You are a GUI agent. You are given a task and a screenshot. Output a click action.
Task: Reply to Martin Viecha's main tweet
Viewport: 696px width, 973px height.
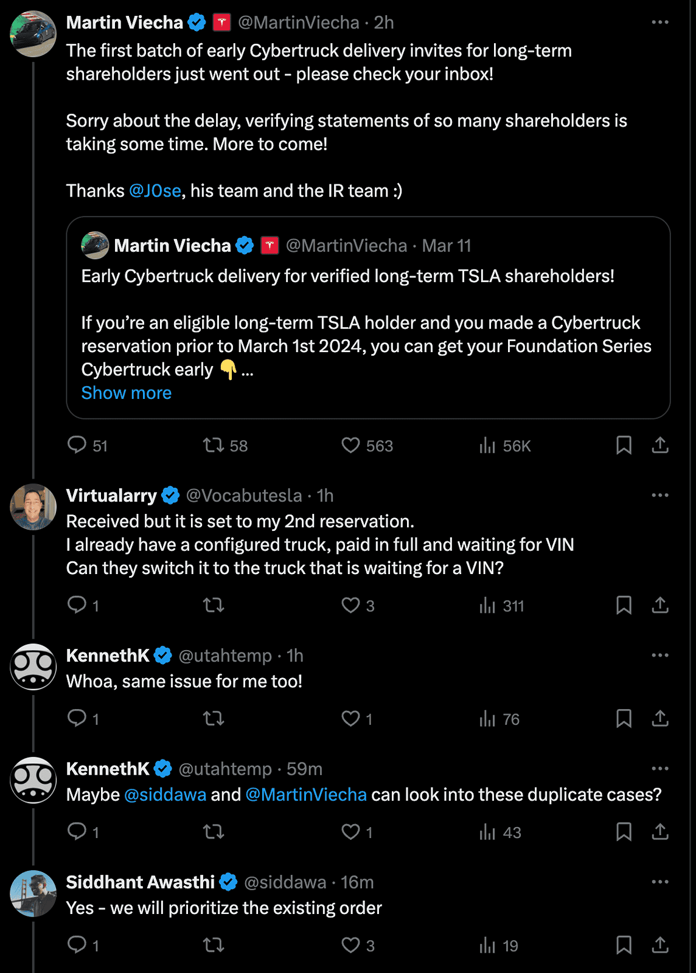pos(87,446)
